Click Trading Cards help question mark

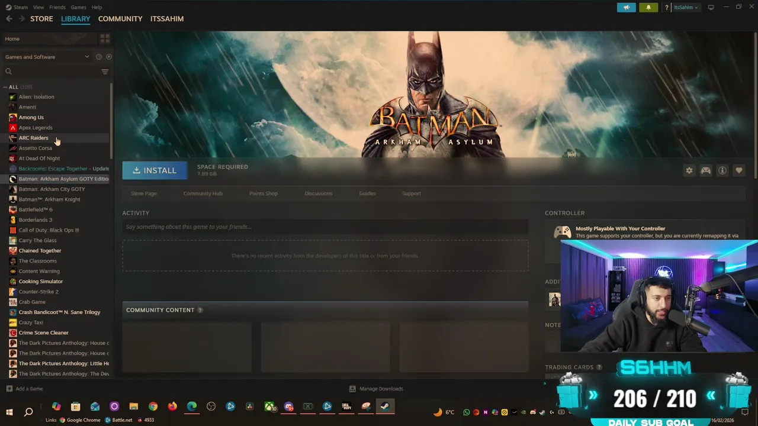tap(599, 367)
